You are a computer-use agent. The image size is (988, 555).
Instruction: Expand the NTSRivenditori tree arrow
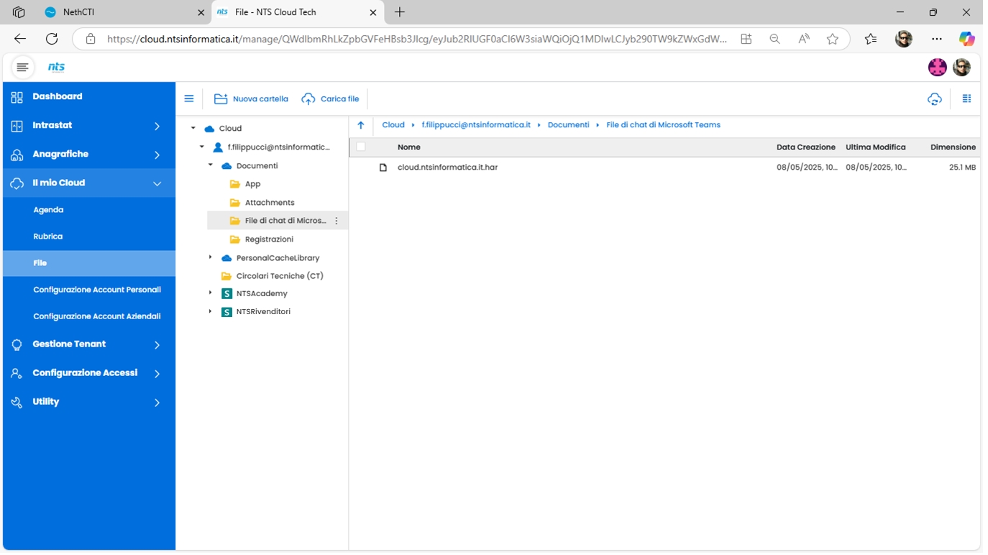click(211, 311)
